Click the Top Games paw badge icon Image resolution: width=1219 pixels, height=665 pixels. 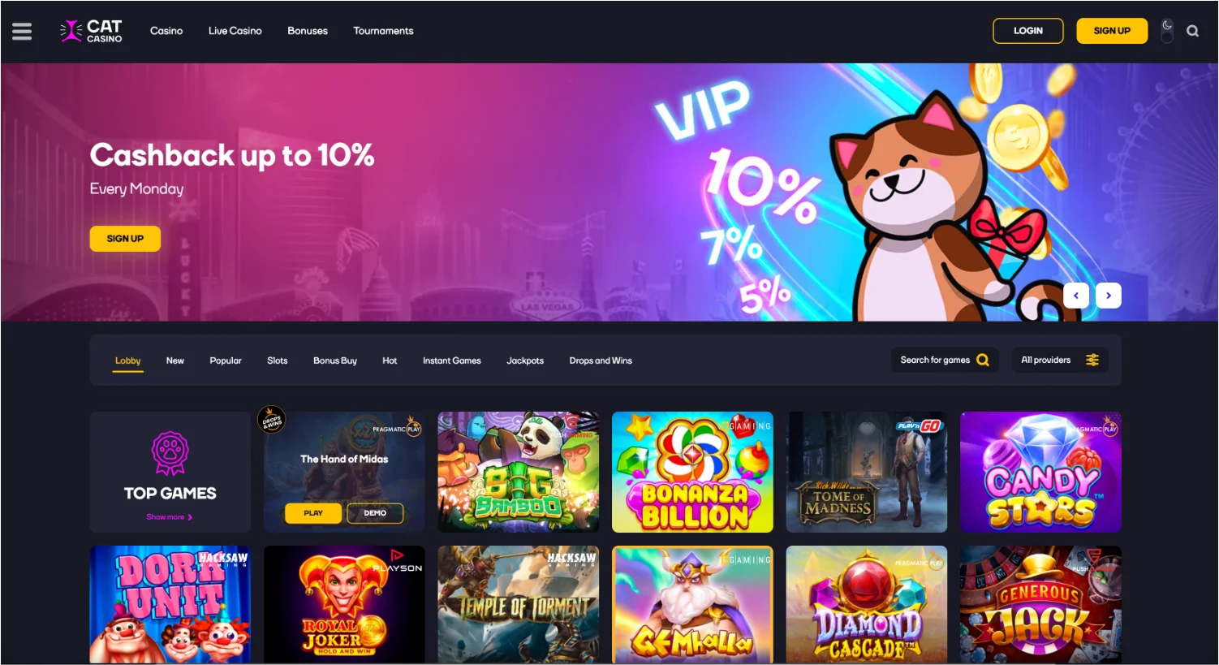[x=170, y=453]
